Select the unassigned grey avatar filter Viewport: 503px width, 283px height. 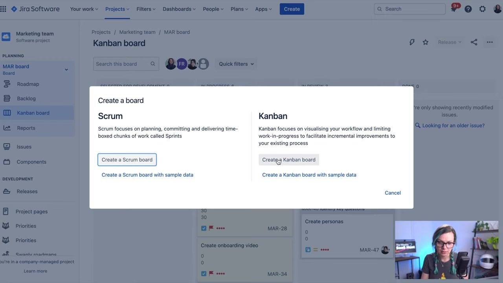pos(203,64)
